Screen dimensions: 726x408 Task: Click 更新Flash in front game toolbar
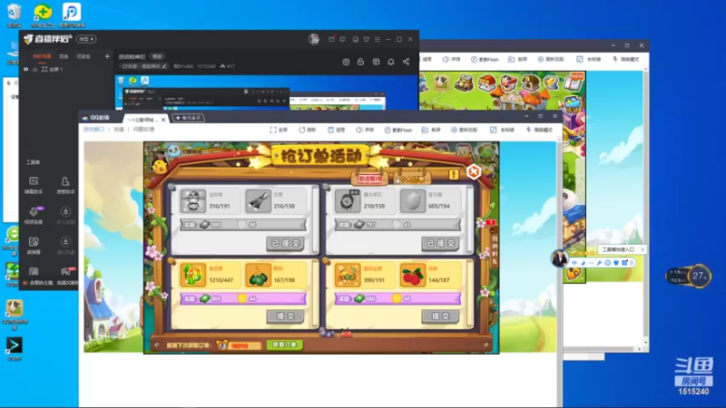[x=398, y=130]
